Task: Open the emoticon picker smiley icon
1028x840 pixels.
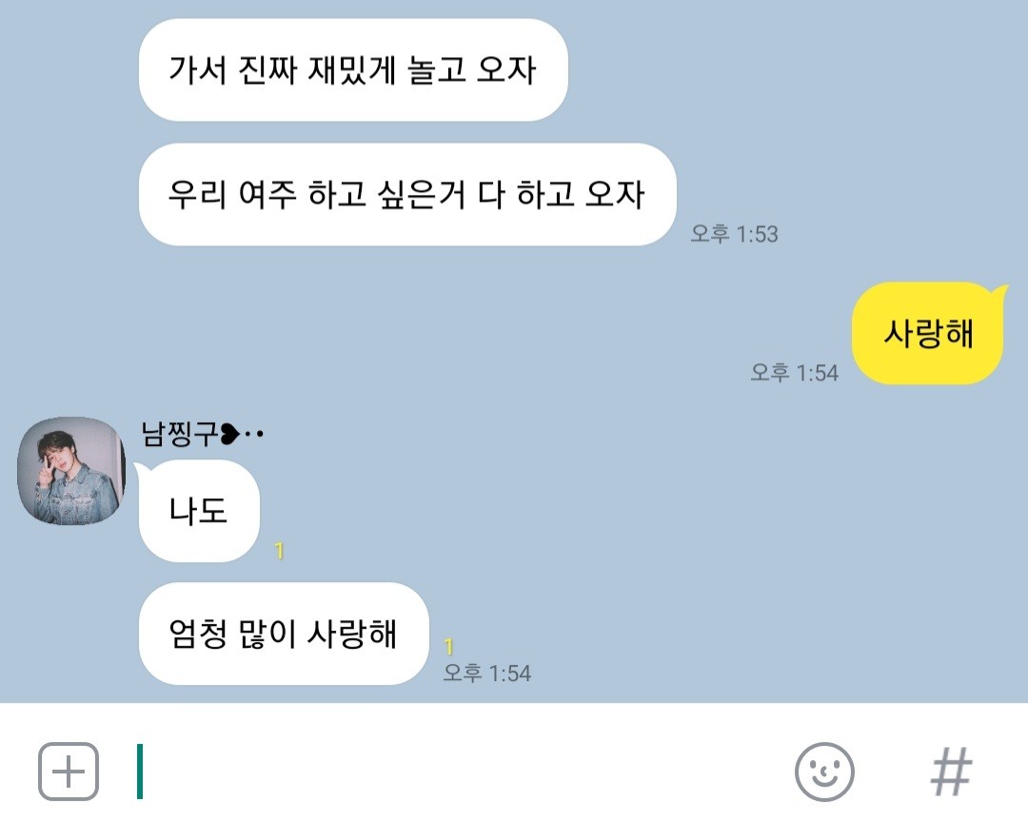Action: [824, 772]
